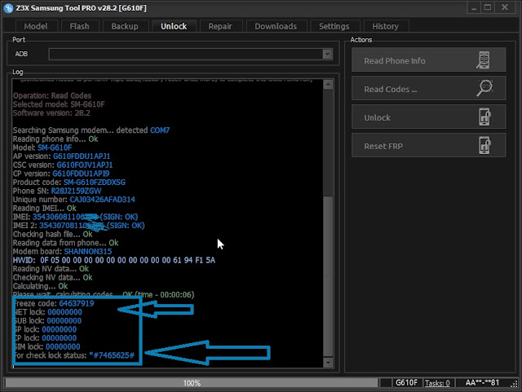Click the Calculating... Ok log line
522x392 pixels.
[40, 286]
